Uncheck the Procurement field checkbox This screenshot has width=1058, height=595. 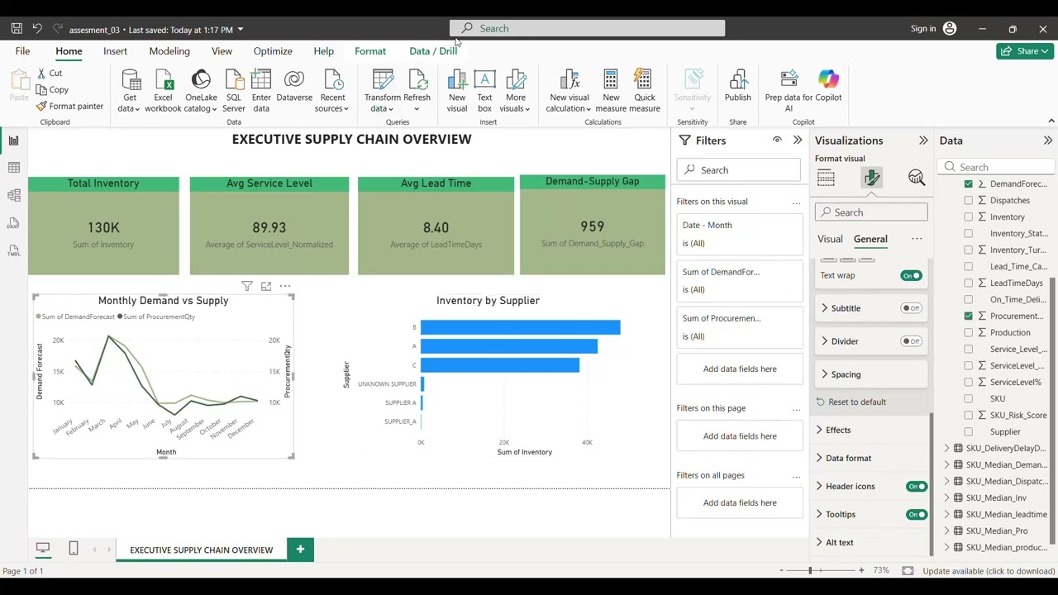(969, 316)
